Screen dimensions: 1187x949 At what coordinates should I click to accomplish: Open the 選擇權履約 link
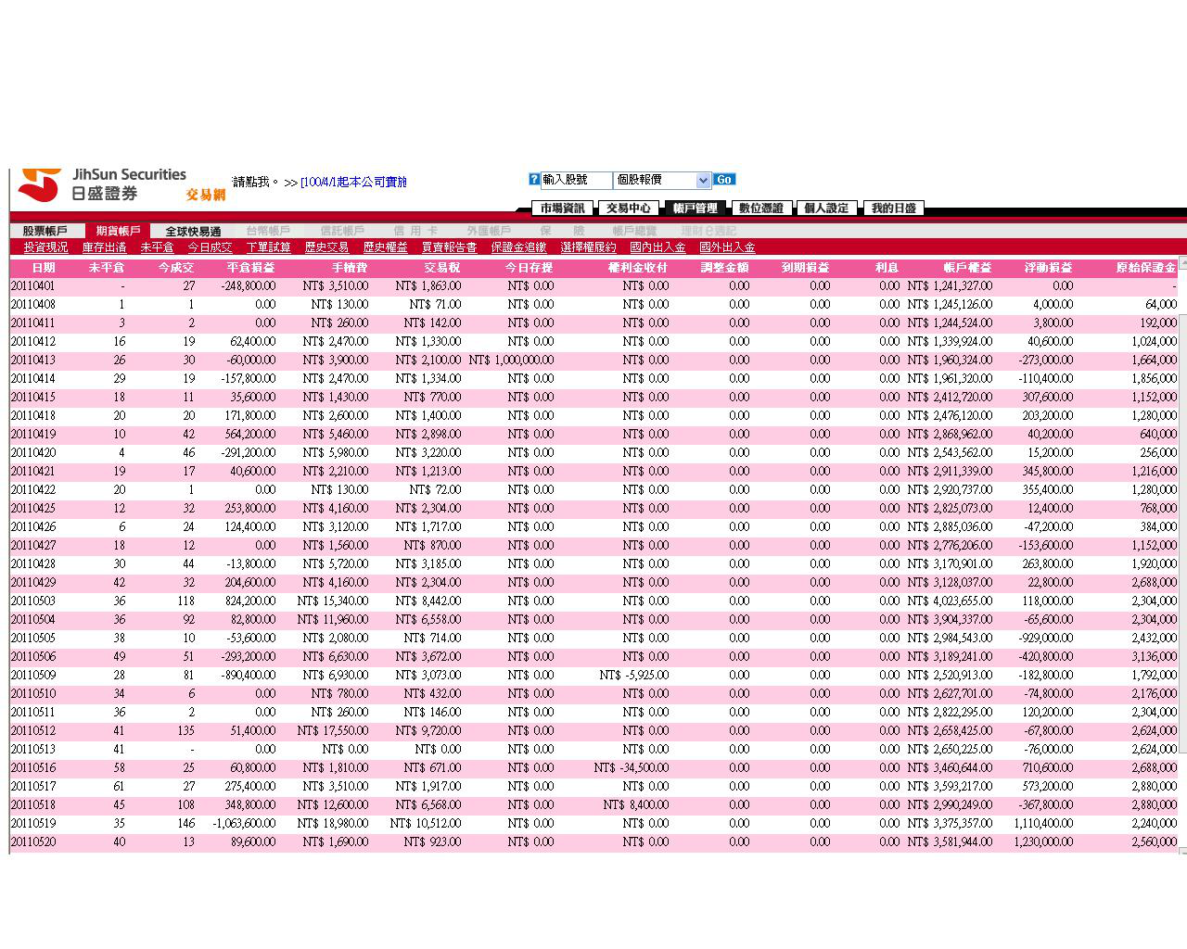click(x=589, y=247)
